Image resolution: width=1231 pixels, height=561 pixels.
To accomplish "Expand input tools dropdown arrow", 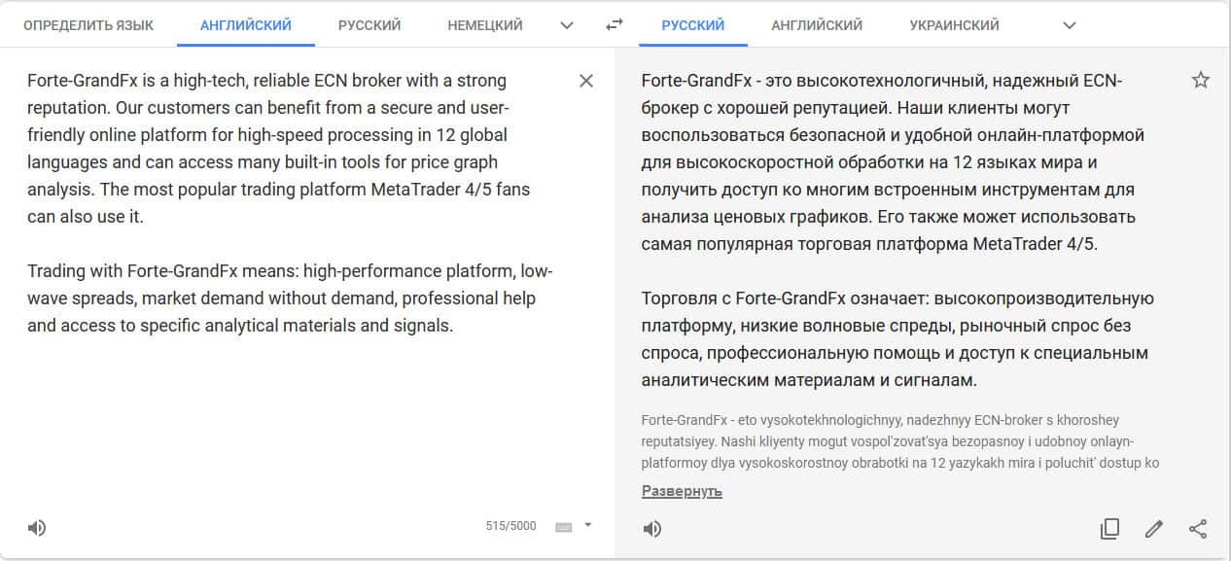I will [587, 526].
